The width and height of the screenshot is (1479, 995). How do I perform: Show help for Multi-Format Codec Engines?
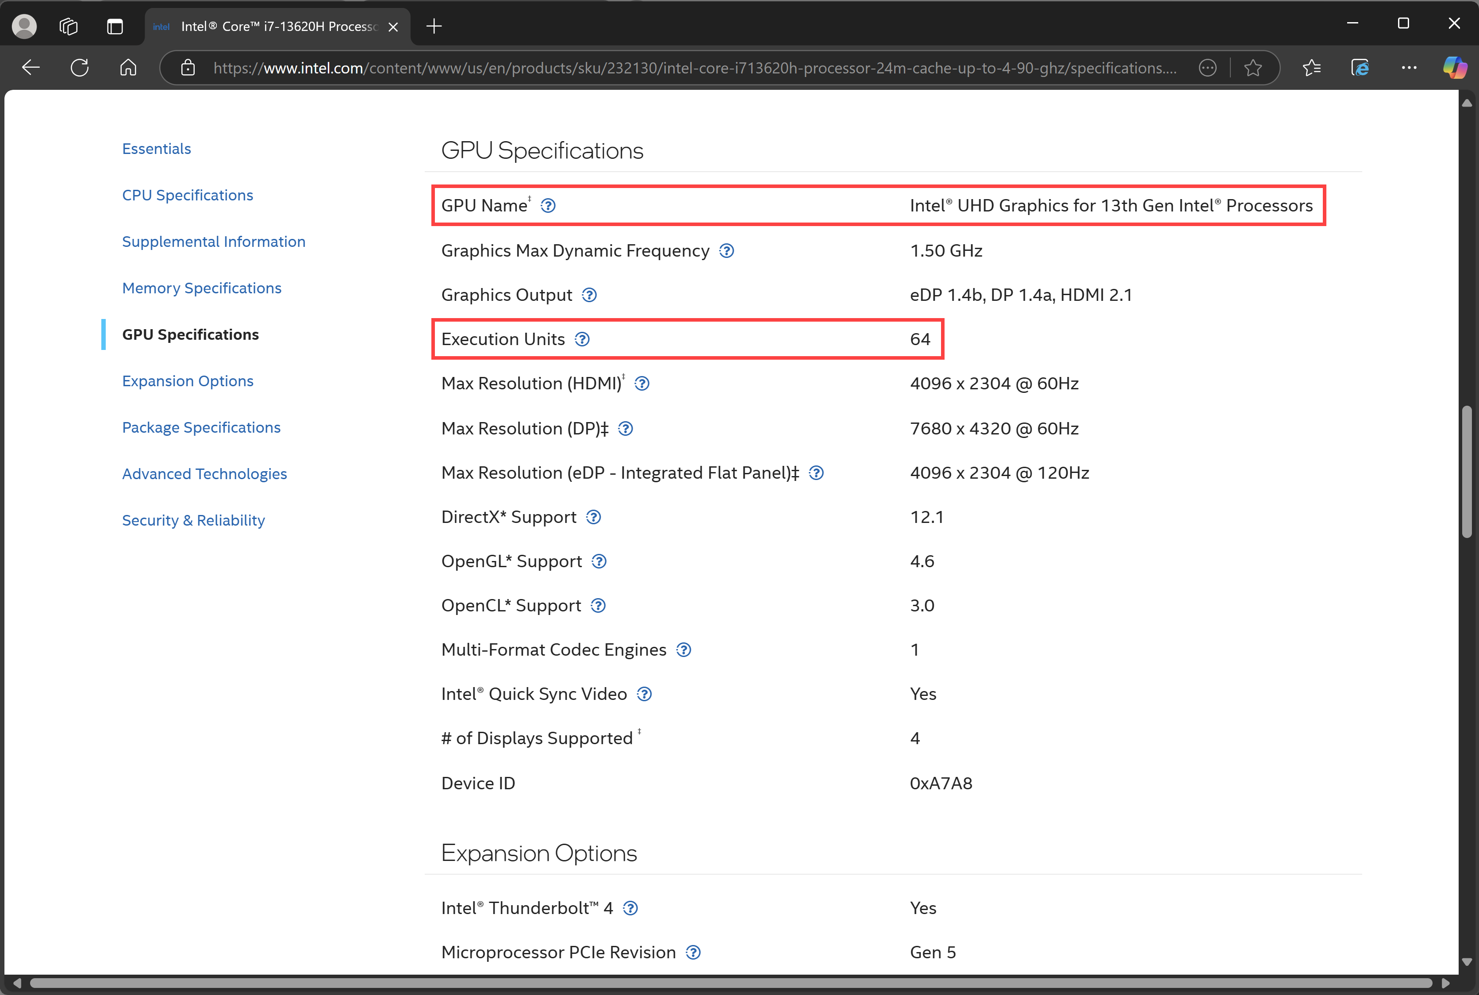(684, 650)
